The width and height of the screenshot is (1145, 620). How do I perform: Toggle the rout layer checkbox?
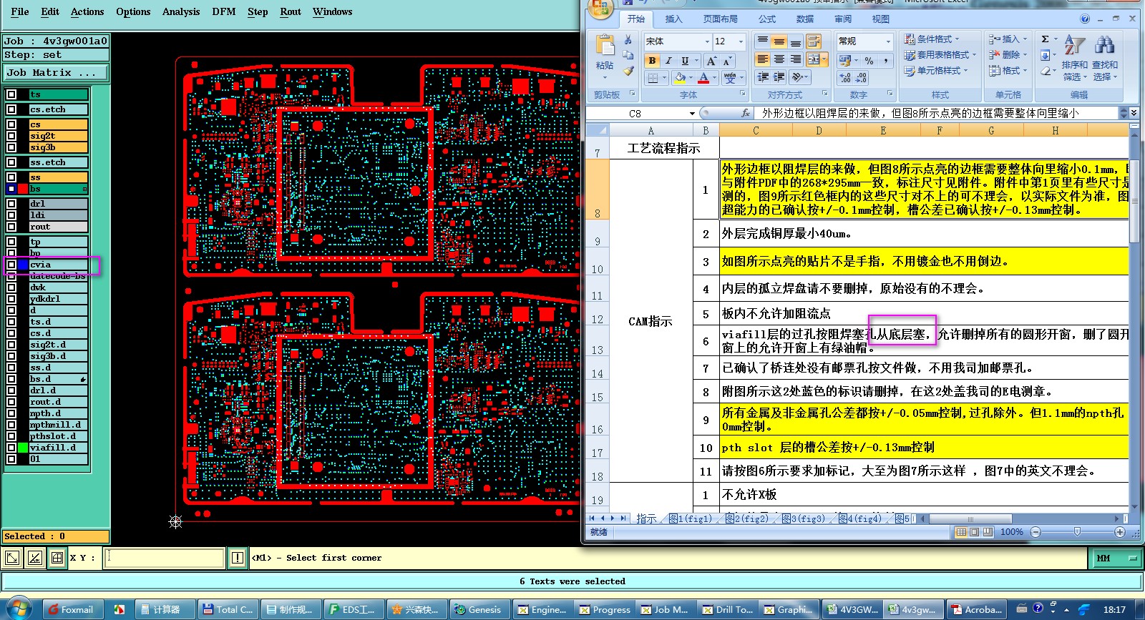click(11, 227)
